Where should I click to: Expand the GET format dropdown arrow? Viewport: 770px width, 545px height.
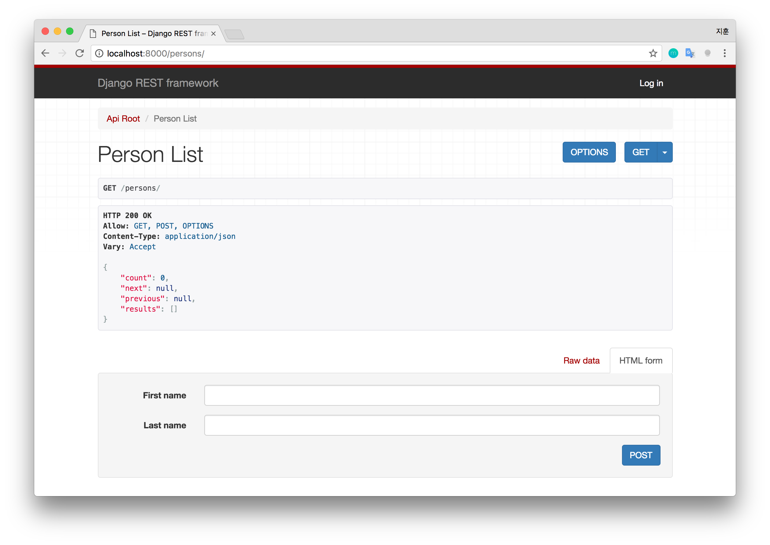[665, 152]
